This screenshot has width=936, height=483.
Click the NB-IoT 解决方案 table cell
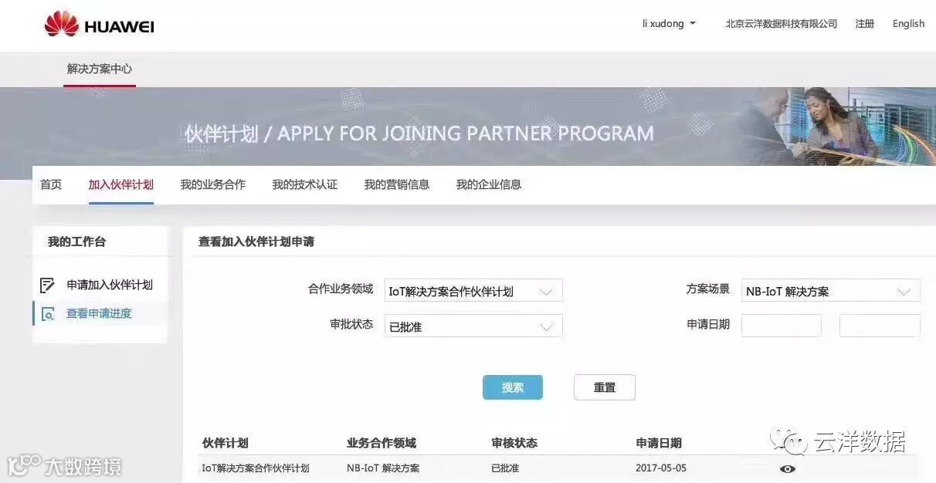pyautogui.click(x=383, y=468)
